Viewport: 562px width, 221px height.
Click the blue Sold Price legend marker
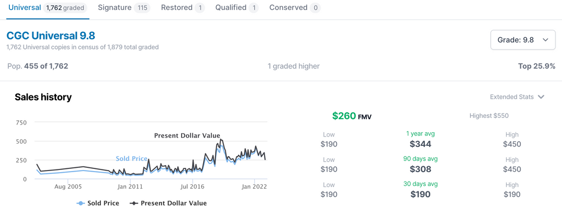pyautogui.click(x=81, y=203)
